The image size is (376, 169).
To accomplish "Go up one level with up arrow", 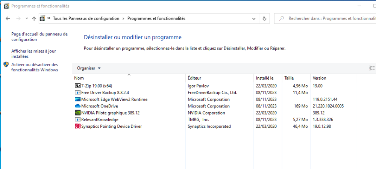I will point(34,18).
